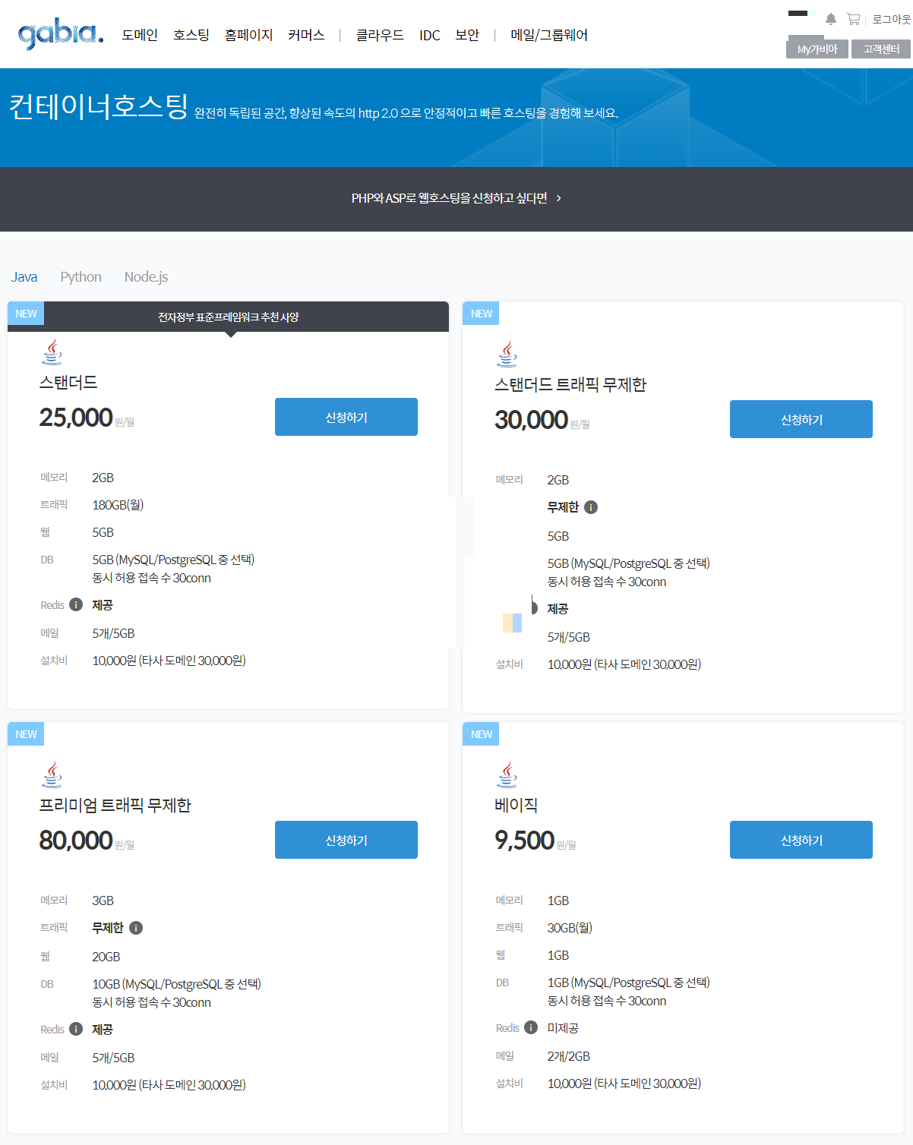Click 신청하기 for 프리미엄 트래픽 무제한 plan
The width and height of the screenshot is (913, 1145).
346,840
